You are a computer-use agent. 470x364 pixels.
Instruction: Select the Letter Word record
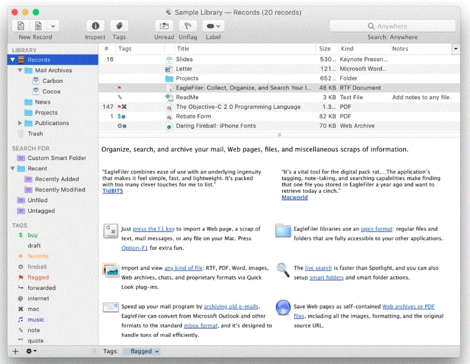pos(279,69)
